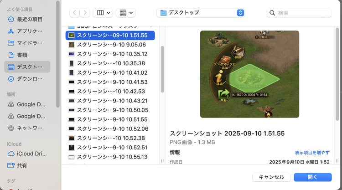Click the file list column resize handle
The height and width of the screenshot is (190, 342).
pyautogui.click(x=162, y=161)
